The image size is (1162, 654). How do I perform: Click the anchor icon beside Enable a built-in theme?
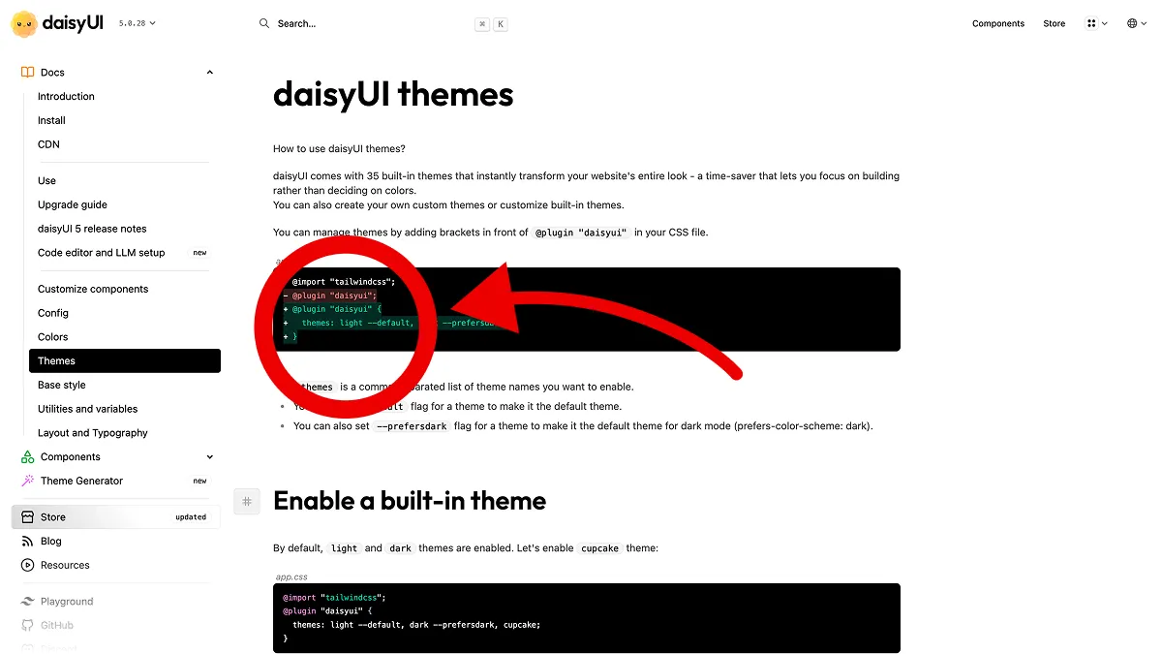tap(247, 501)
